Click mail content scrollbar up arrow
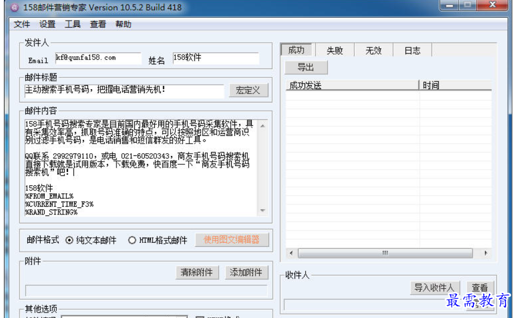This screenshot has width=514, height=318. 262,125
